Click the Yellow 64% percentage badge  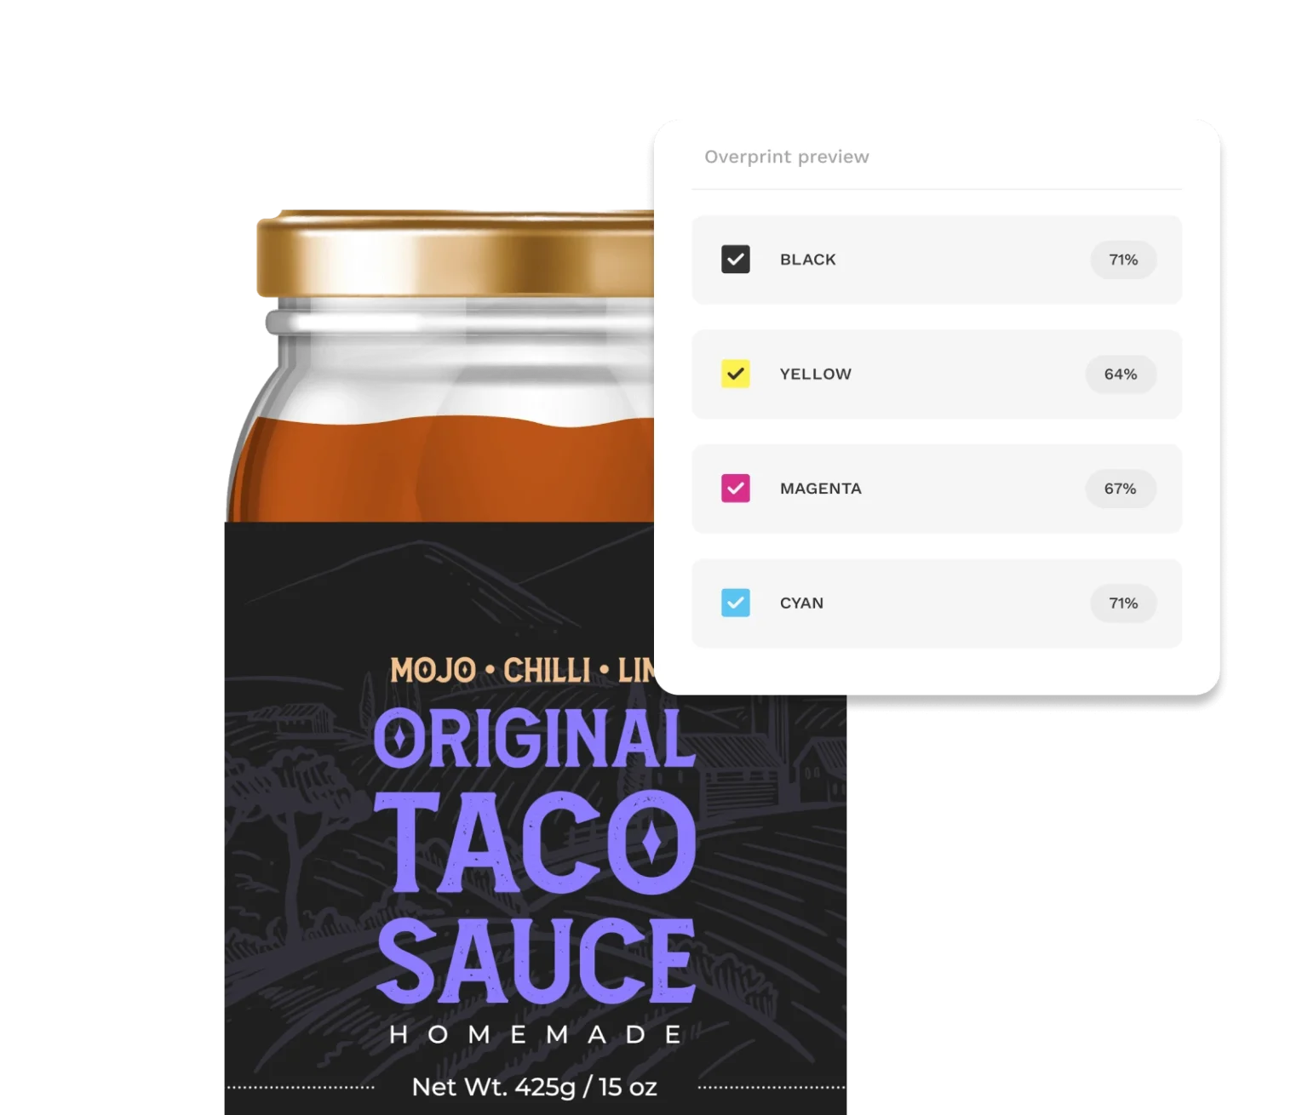point(1121,375)
